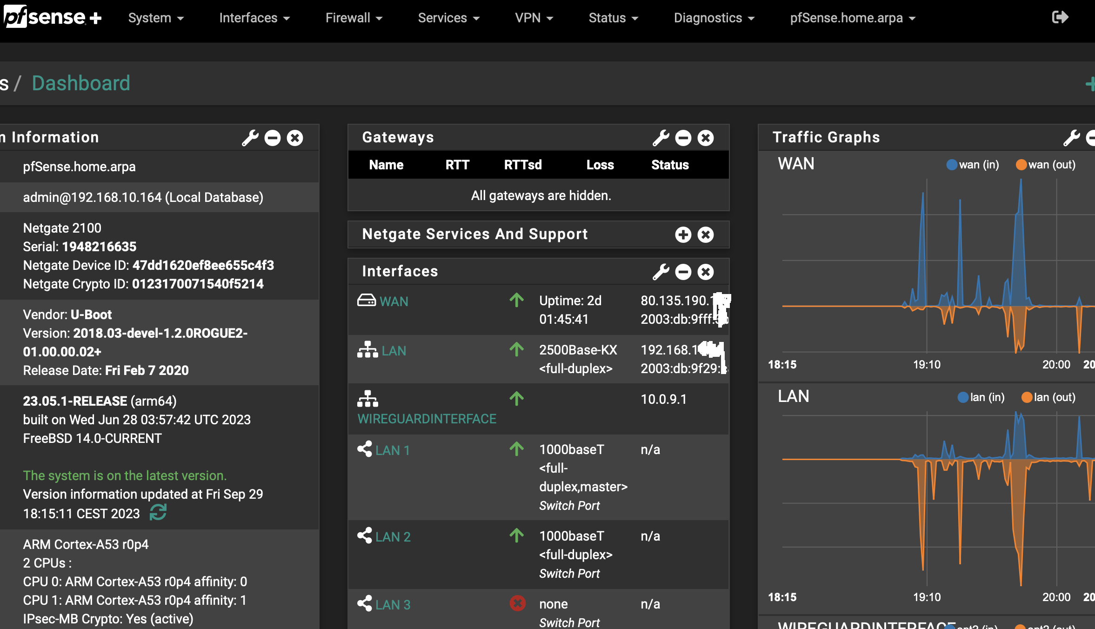Collapse the Gateways widget
This screenshot has height=629, width=1095.
click(683, 138)
